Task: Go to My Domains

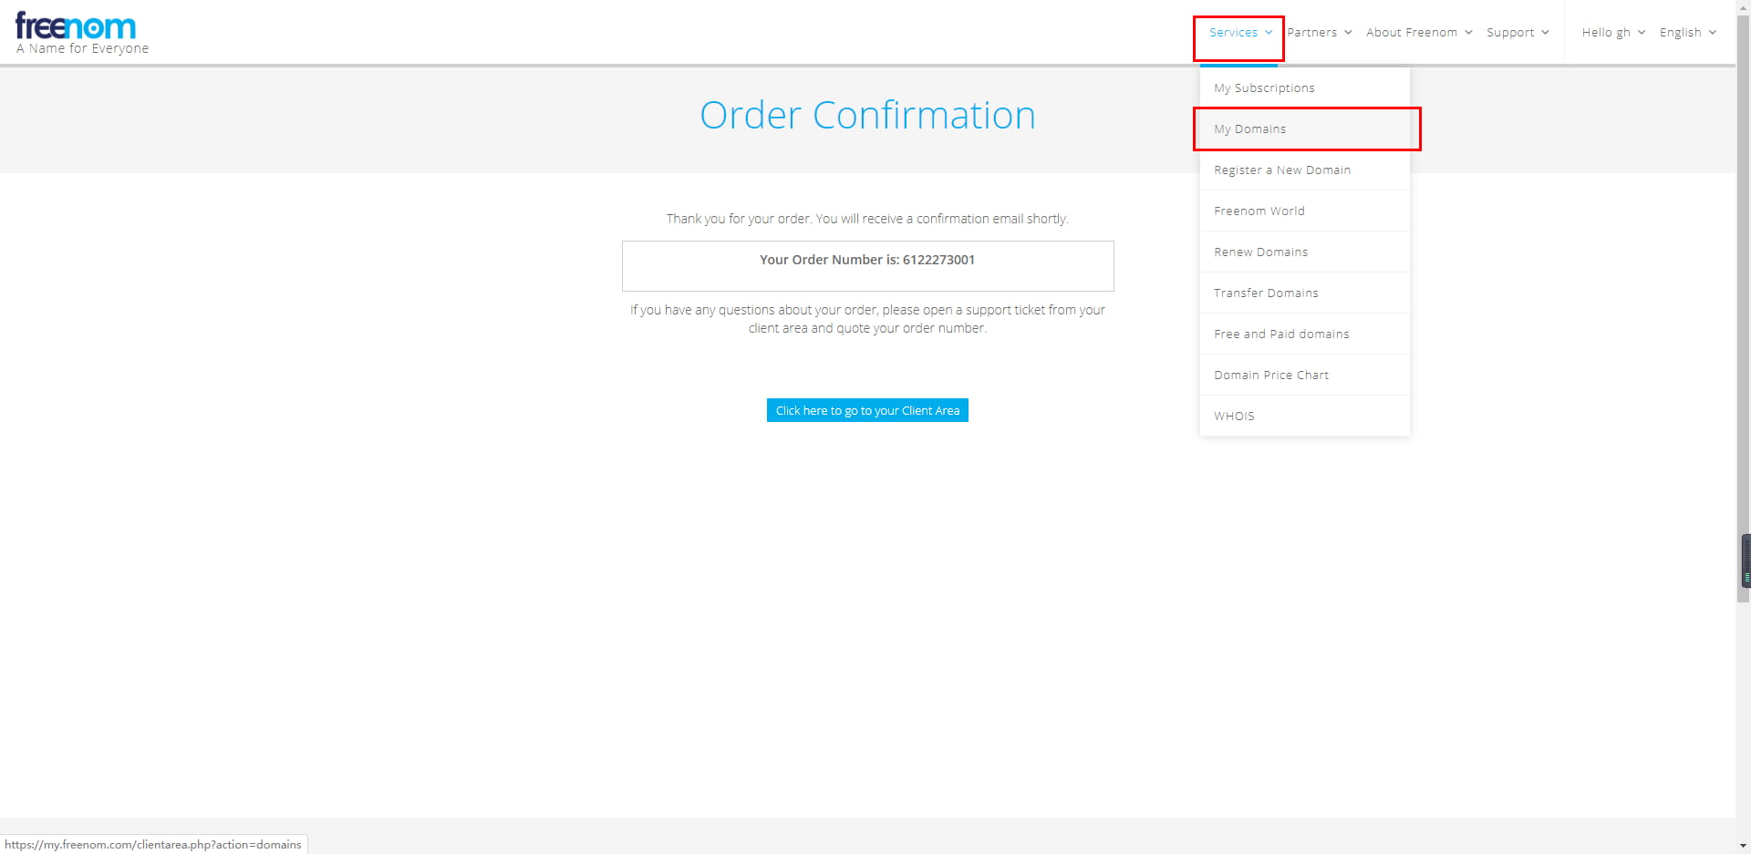Action: pos(1249,129)
